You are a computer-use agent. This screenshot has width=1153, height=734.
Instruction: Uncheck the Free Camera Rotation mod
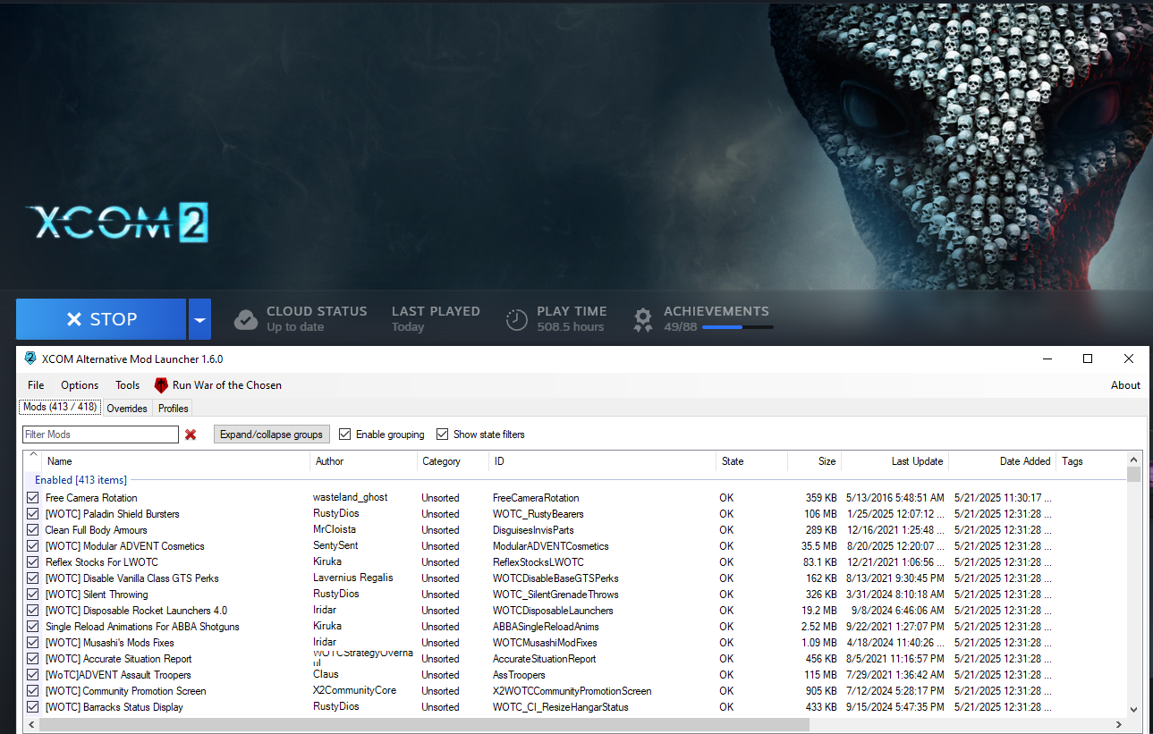click(x=33, y=498)
